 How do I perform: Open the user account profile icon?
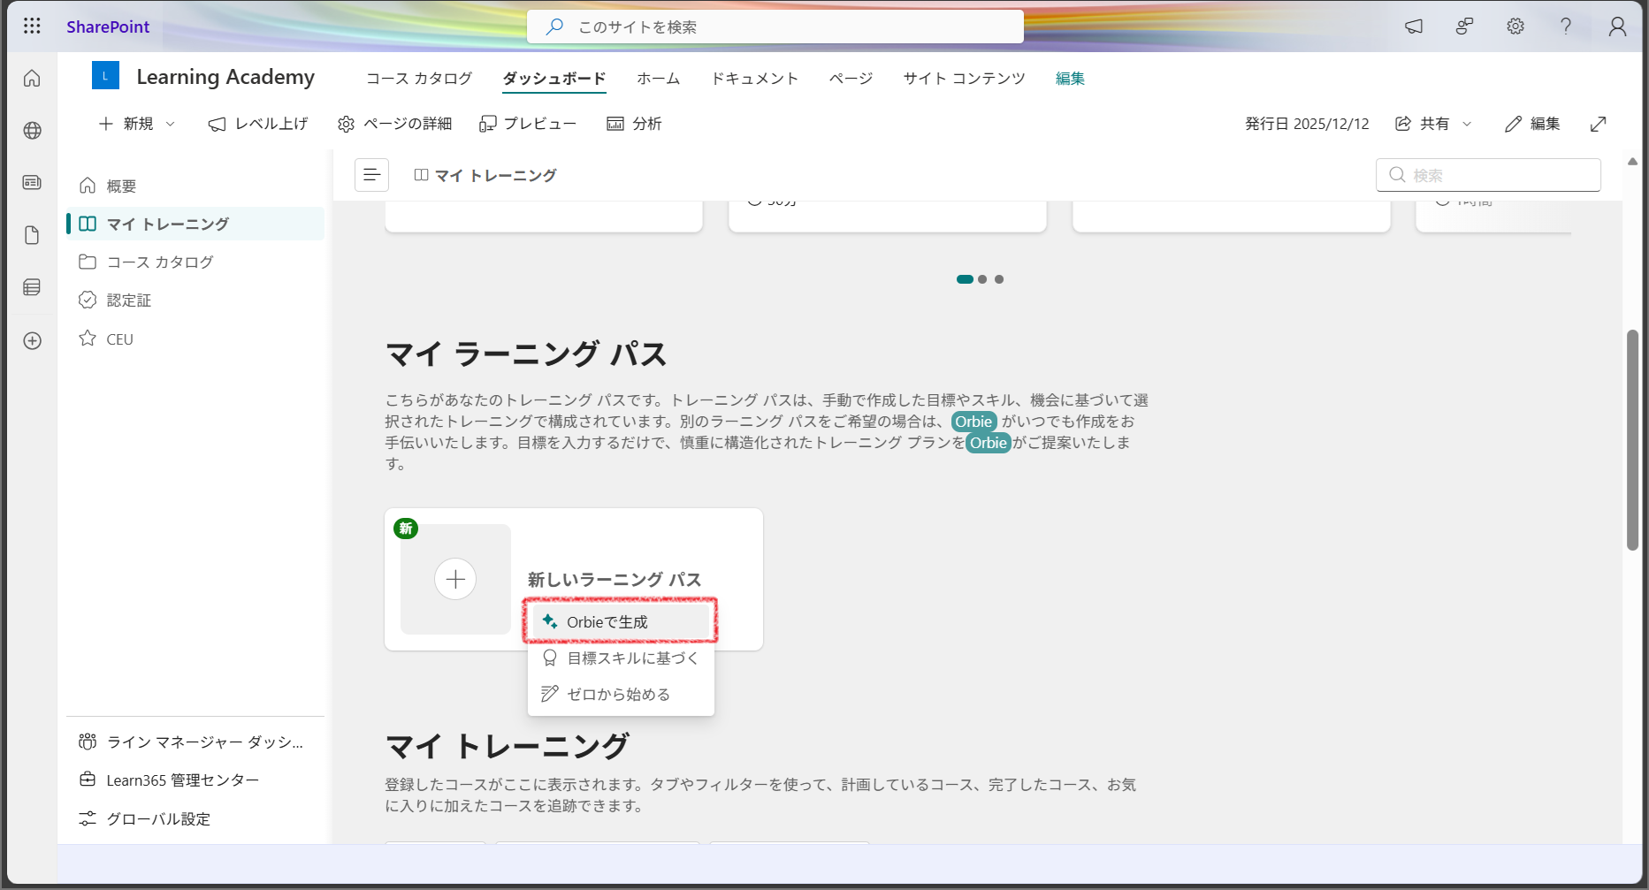click(x=1617, y=27)
